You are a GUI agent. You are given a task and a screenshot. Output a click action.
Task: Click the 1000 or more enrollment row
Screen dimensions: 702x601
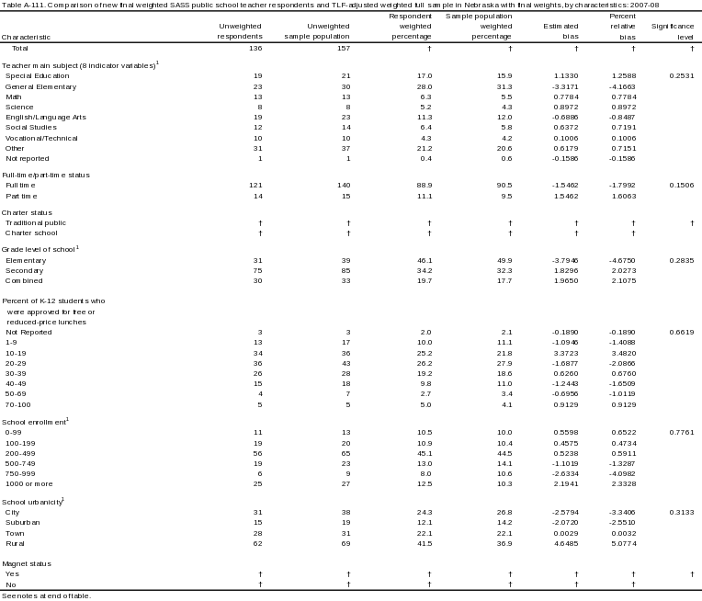click(28, 482)
